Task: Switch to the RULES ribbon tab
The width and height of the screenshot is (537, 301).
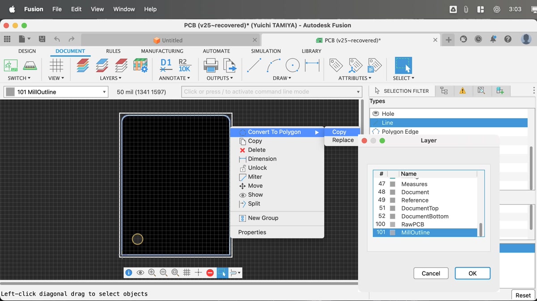Action: coord(113,51)
